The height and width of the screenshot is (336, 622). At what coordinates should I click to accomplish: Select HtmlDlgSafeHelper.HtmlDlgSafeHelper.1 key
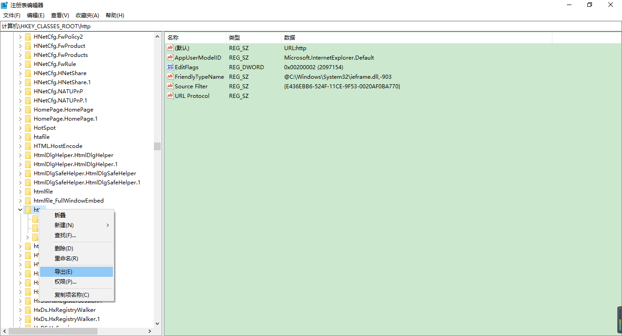(87, 183)
